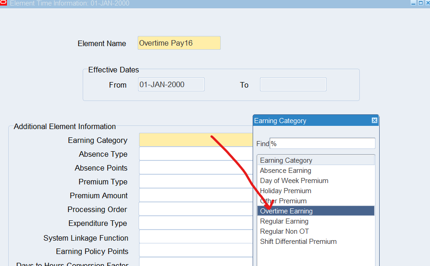The width and height of the screenshot is (430, 266).
Task: Click the Element Name field
Action: [x=179, y=43]
